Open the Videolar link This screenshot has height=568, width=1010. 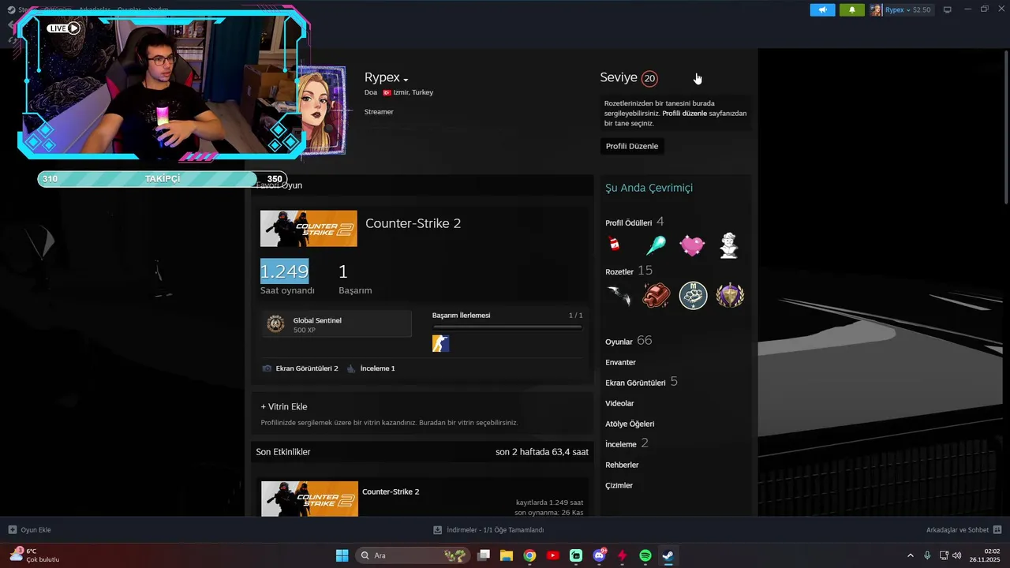tap(619, 403)
